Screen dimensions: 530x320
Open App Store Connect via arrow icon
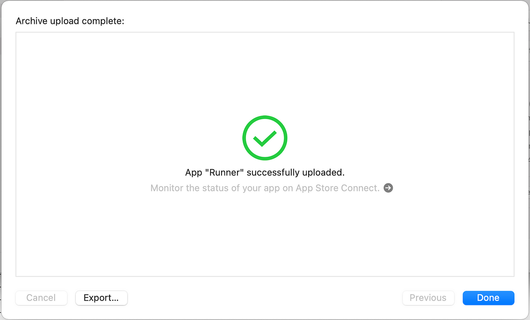(388, 188)
